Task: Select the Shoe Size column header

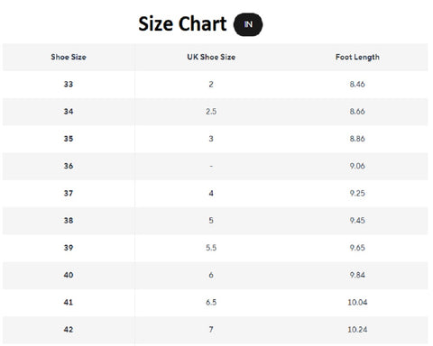Action: (69, 57)
